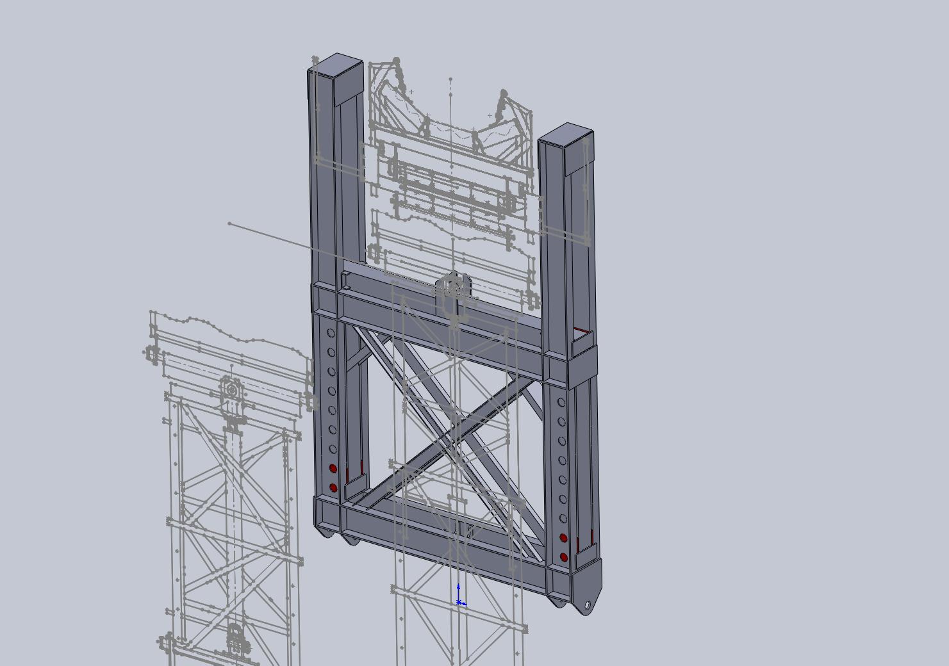Select the faded tower sketch outline on the left
Image resolution: width=949 pixels, height=666 pixels.
(x=231, y=490)
